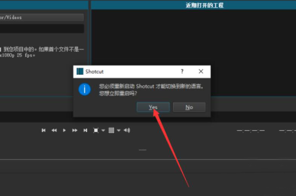Click the Shotcut logo in the dialog title
The height and width of the screenshot is (196, 296).
[x=80, y=71]
